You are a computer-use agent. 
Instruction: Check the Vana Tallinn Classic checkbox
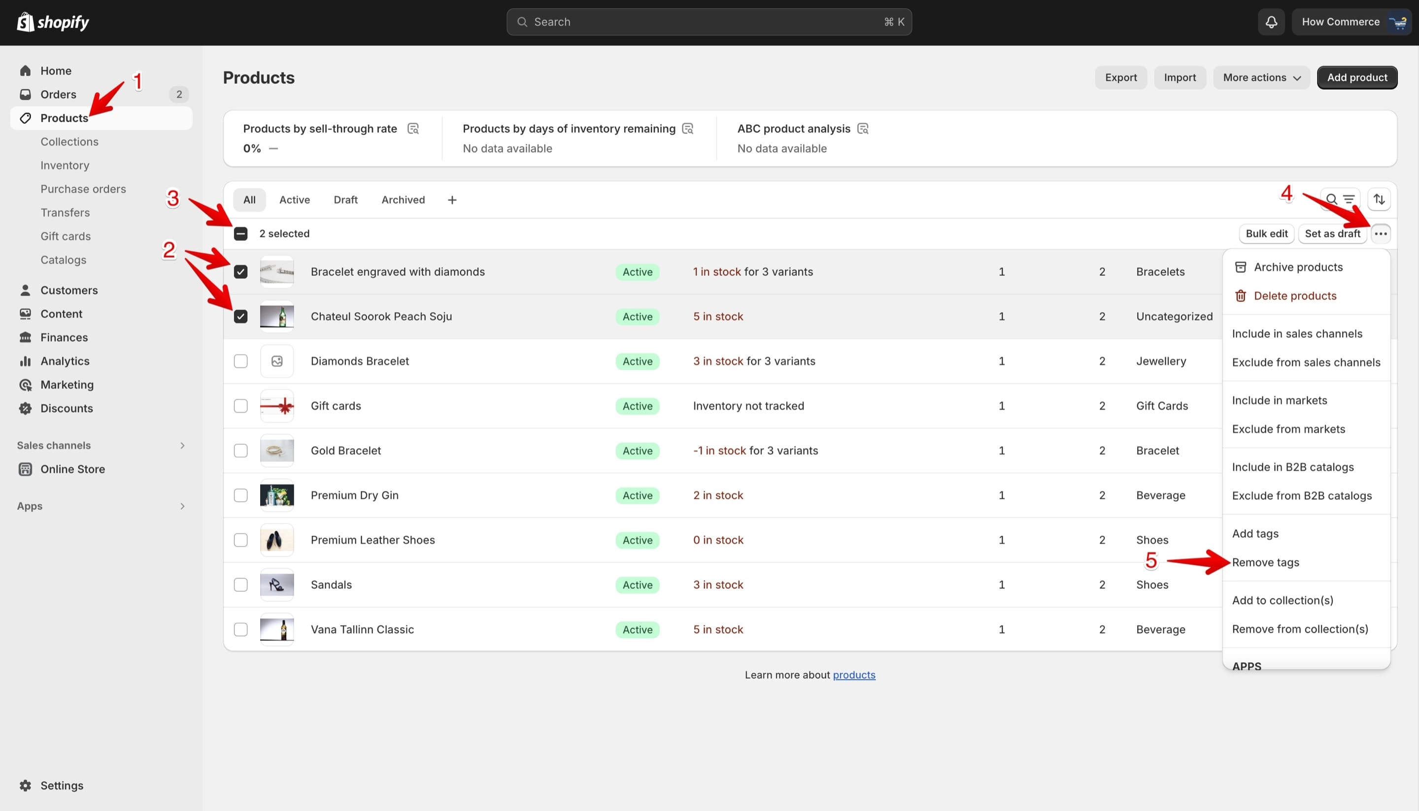tap(241, 629)
